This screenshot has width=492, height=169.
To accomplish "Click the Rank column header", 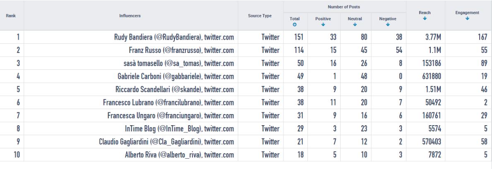I will coord(11,16).
